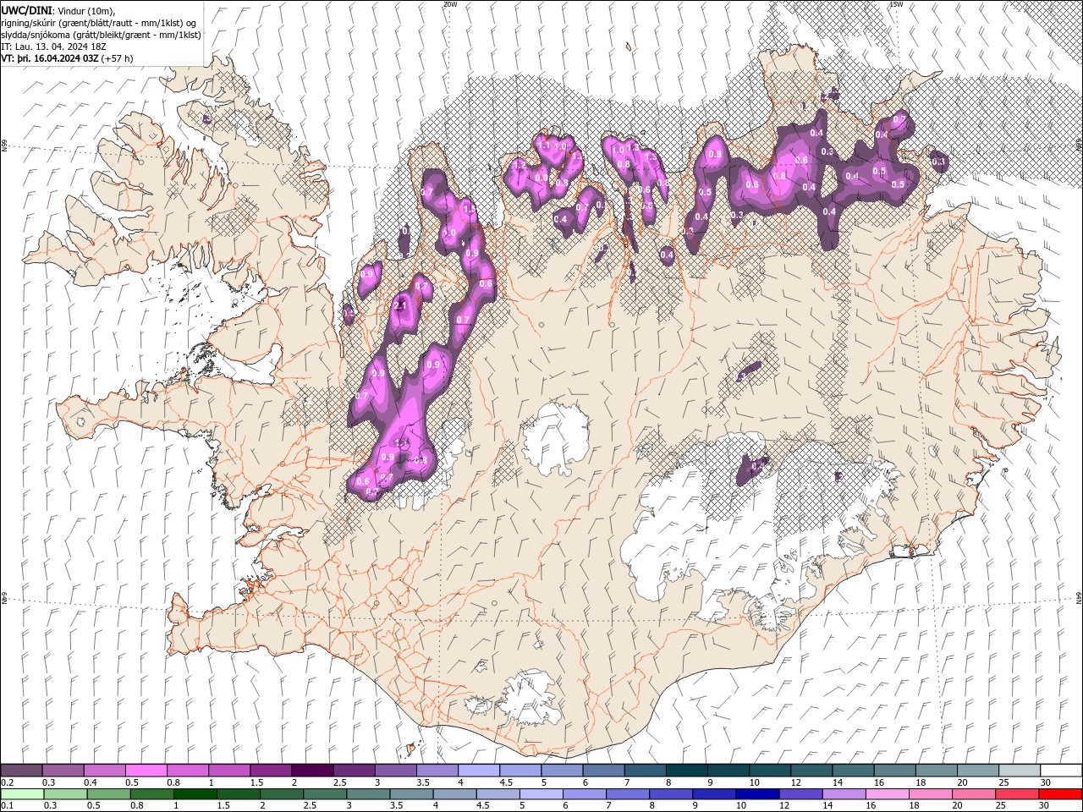The image size is (1083, 812).
Task: Click the bright red 30 swatch in rain scale
Action: [1060, 794]
